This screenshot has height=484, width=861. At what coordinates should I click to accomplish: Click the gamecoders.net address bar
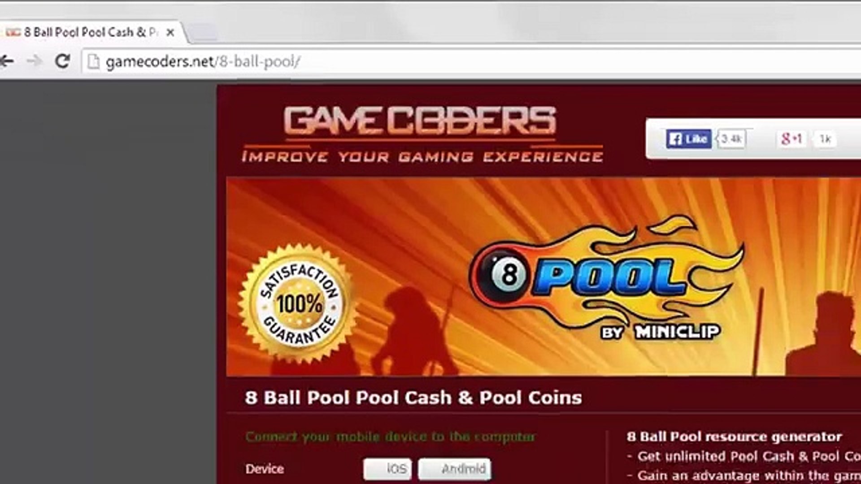click(x=471, y=61)
